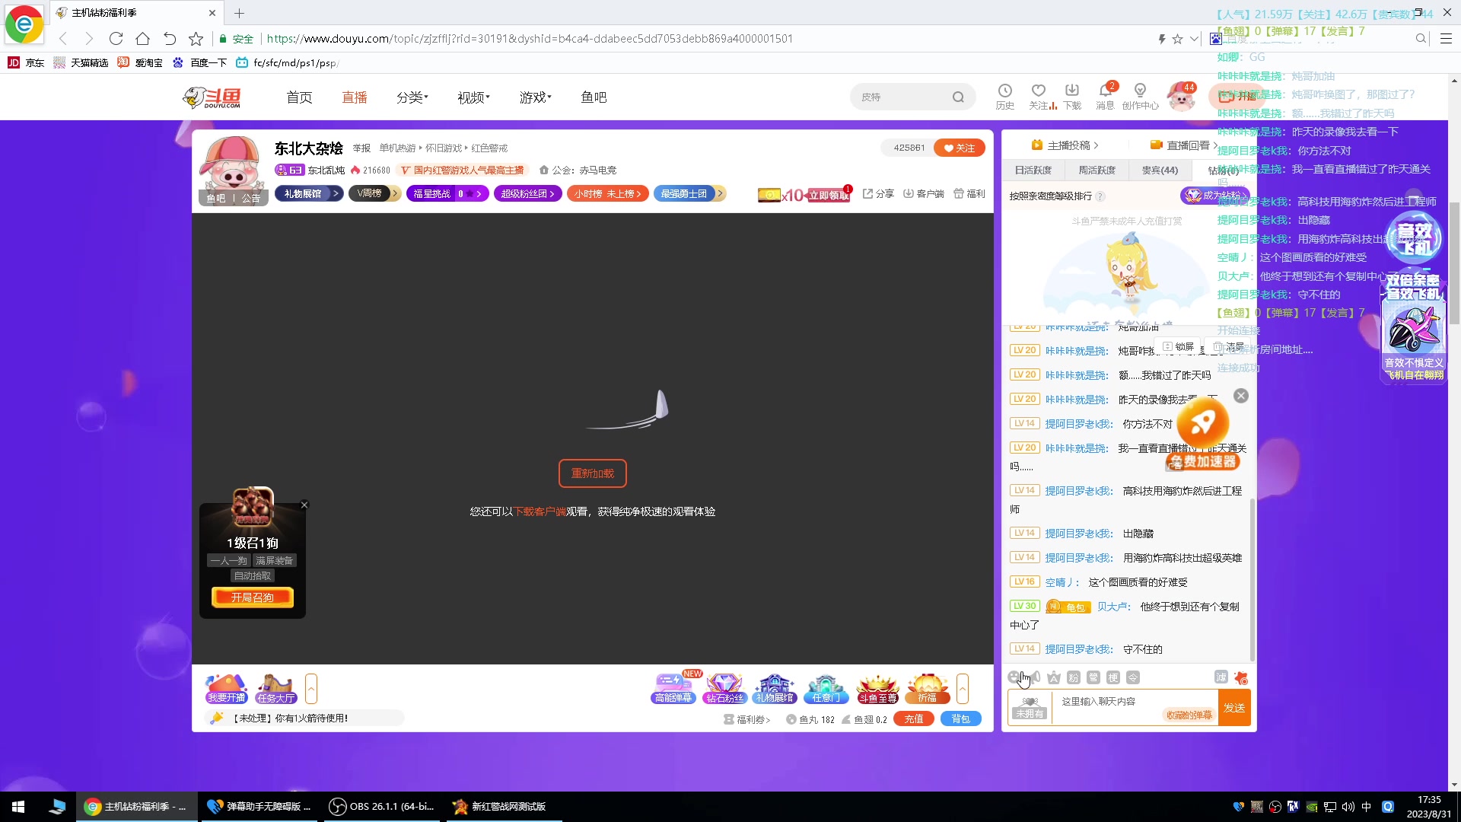Click the 任意门 portal icon
The height and width of the screenshot is (822, 1461).
click(x=826, y=687)
